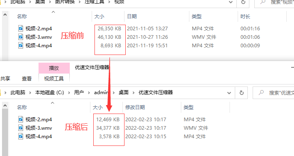Select file name 视频-2.mp4 in the lower window
Image resolution: width=294 pixels, height=156 pixels.
(39, 119)
